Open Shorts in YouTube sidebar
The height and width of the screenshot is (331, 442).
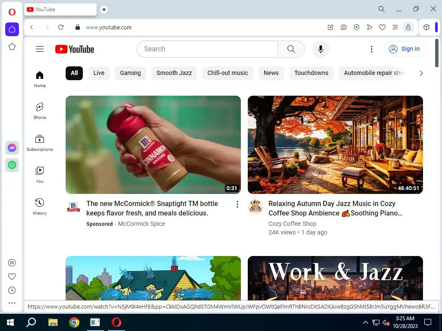click(x=40, y=111)
